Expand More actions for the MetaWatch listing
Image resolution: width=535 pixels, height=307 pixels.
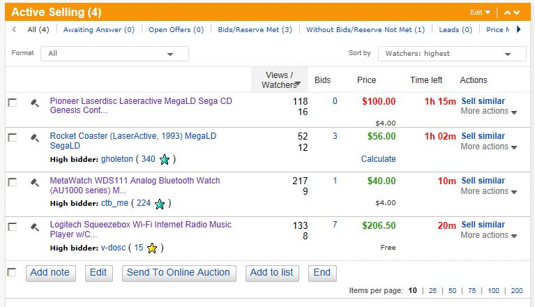489,191
